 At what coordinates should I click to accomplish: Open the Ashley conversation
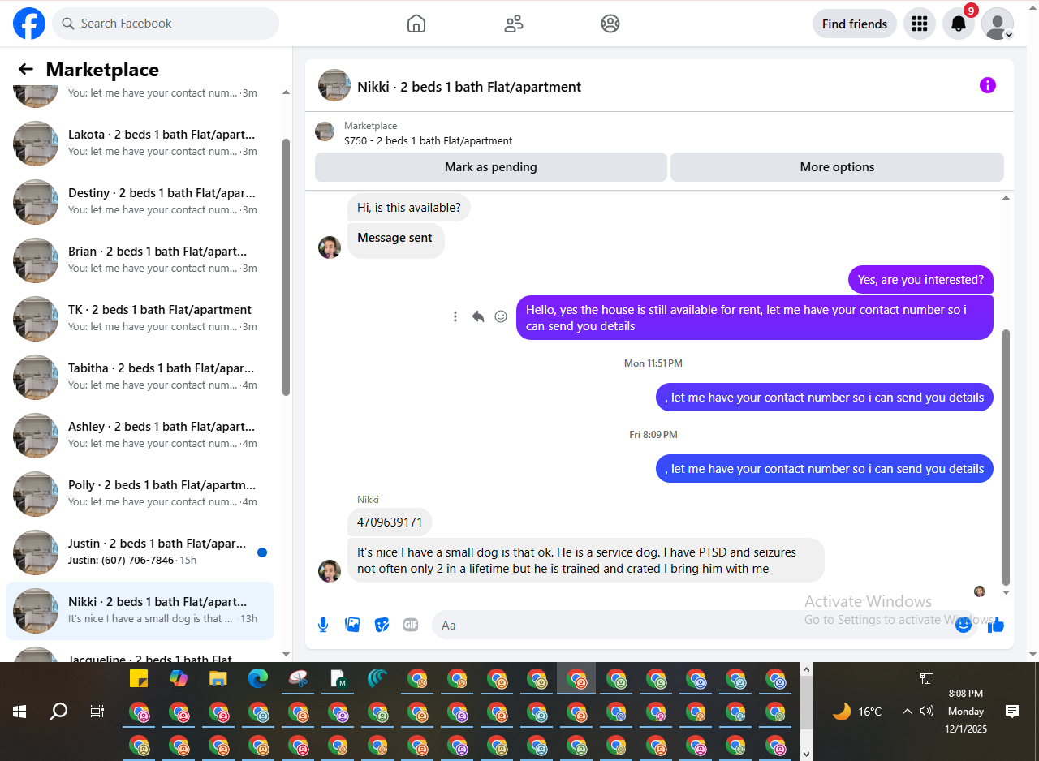(140, 436)
